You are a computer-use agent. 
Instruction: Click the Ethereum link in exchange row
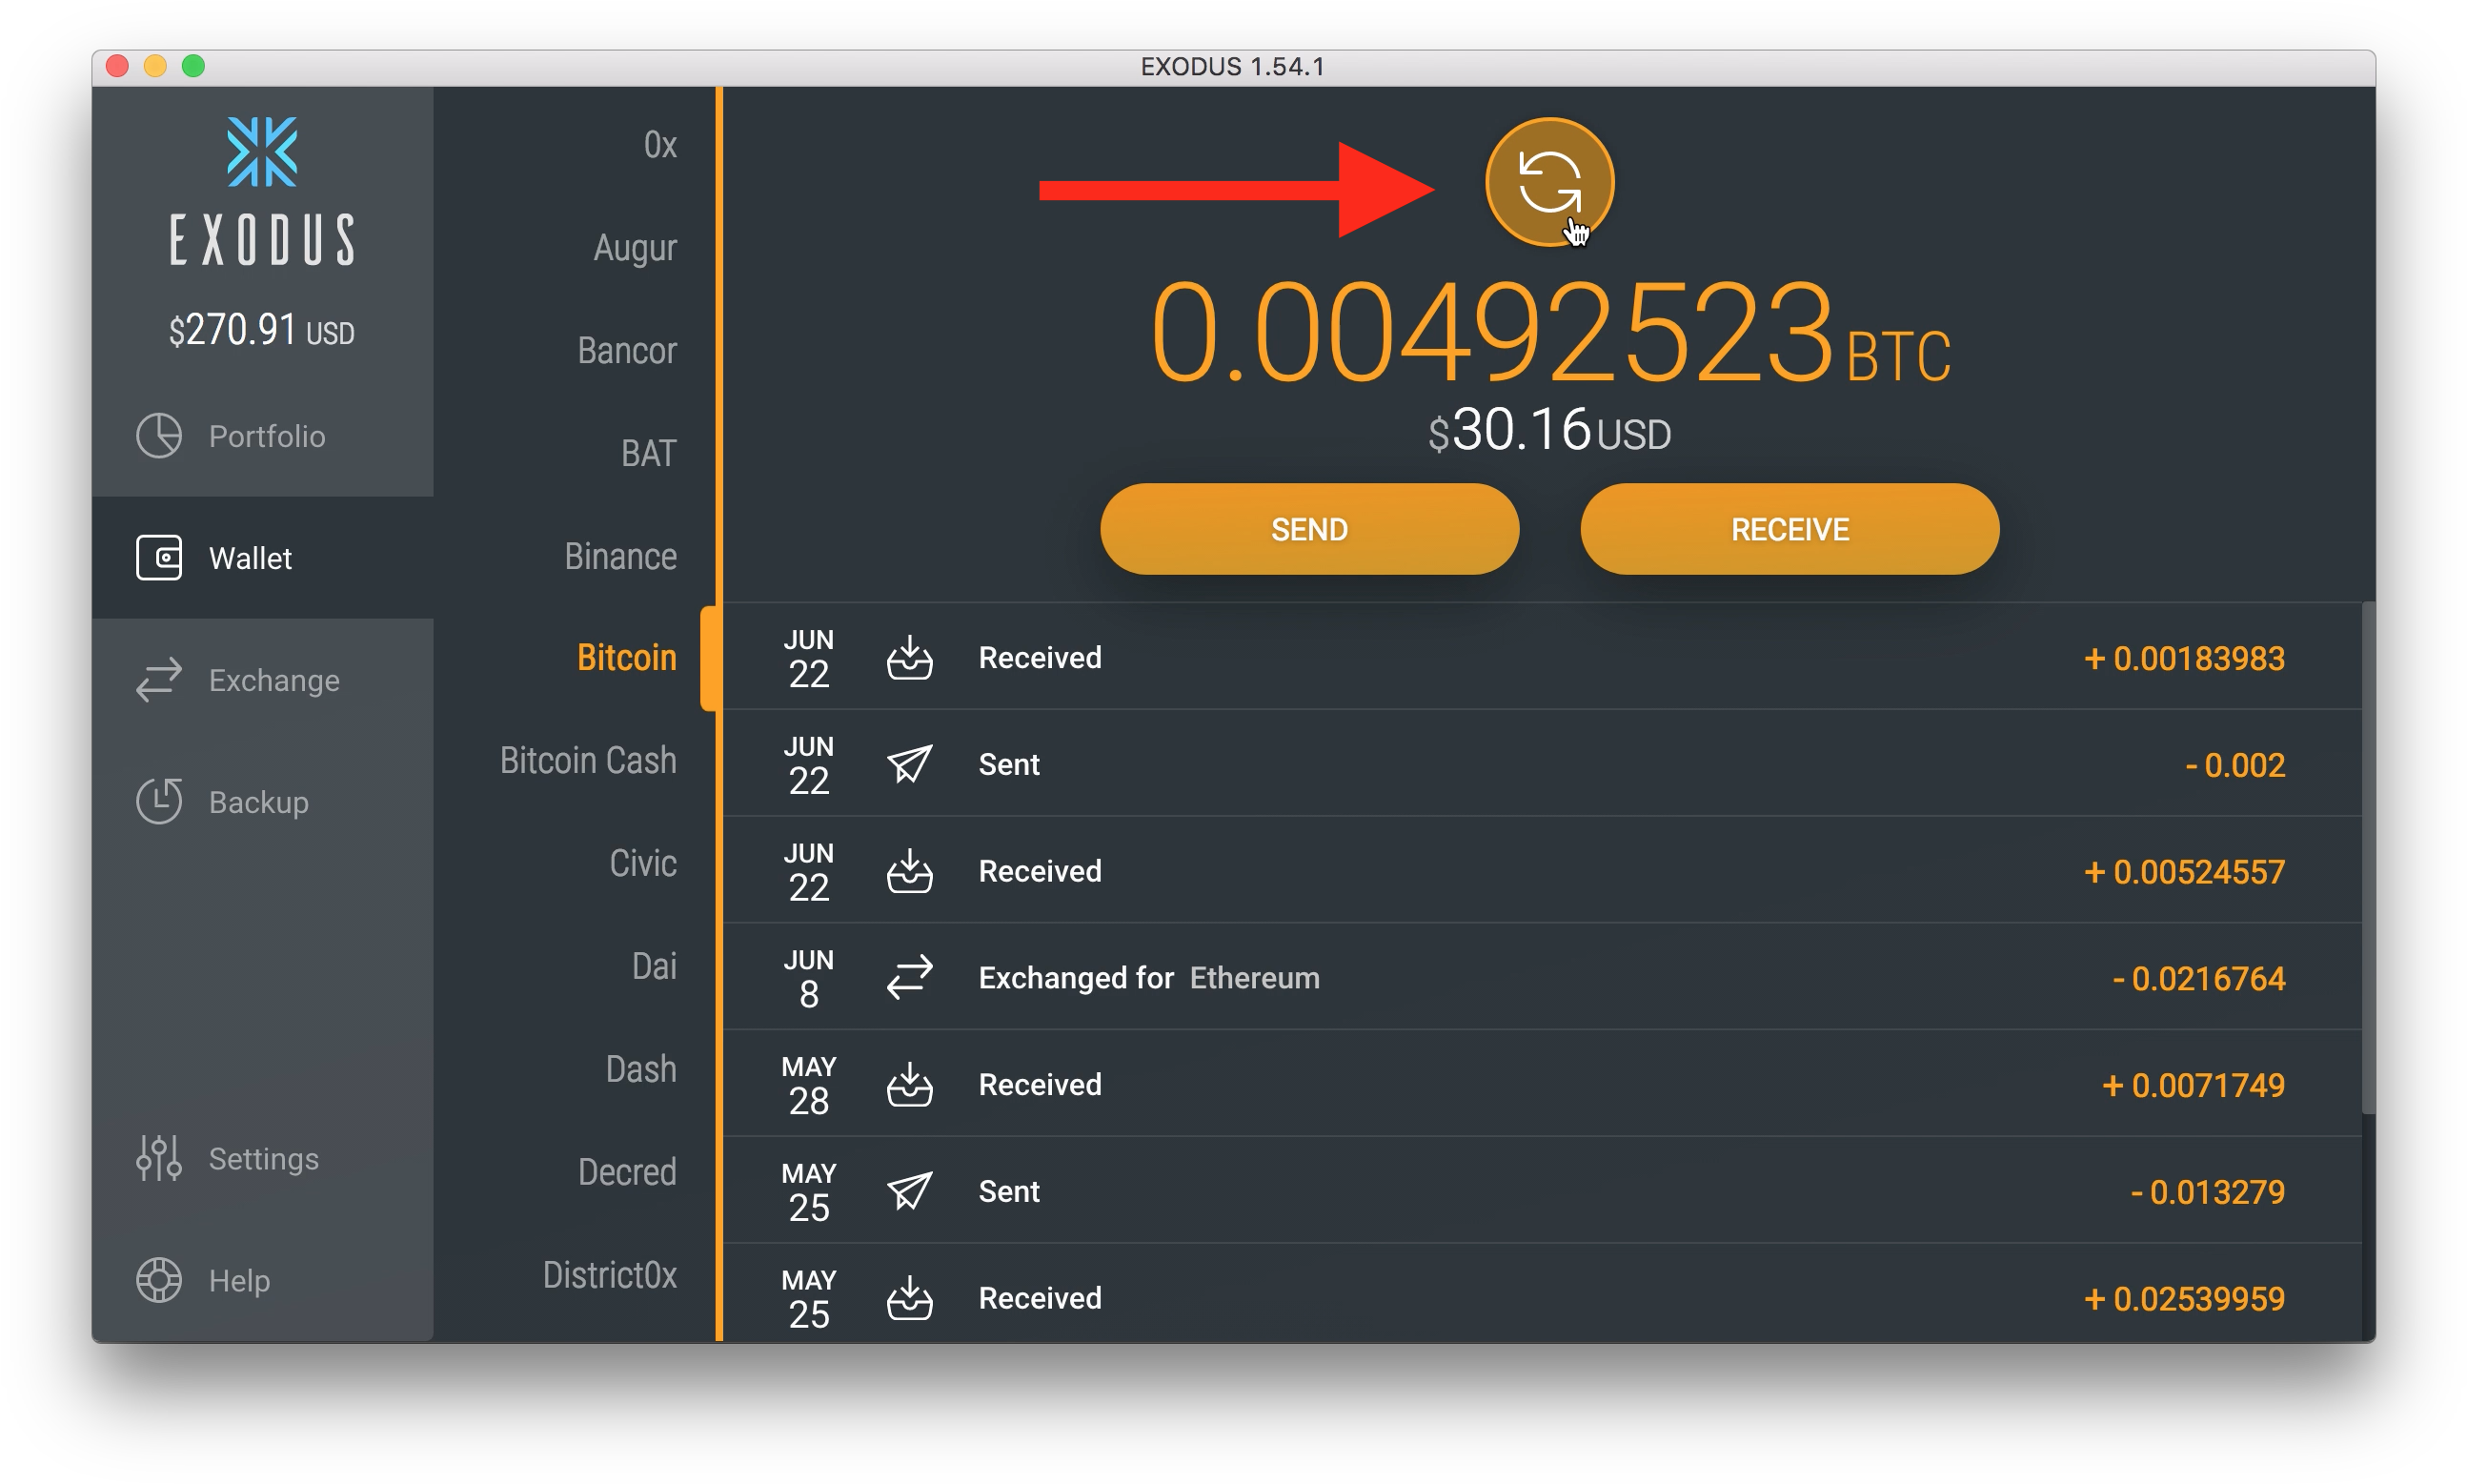[x=1255, y=978]
